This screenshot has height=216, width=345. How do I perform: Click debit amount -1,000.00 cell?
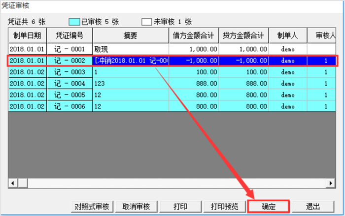click(x=194, y=61)
